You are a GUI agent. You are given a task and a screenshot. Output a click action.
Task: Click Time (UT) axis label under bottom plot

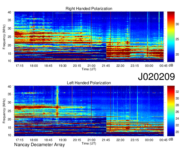[x=89, y=143]
